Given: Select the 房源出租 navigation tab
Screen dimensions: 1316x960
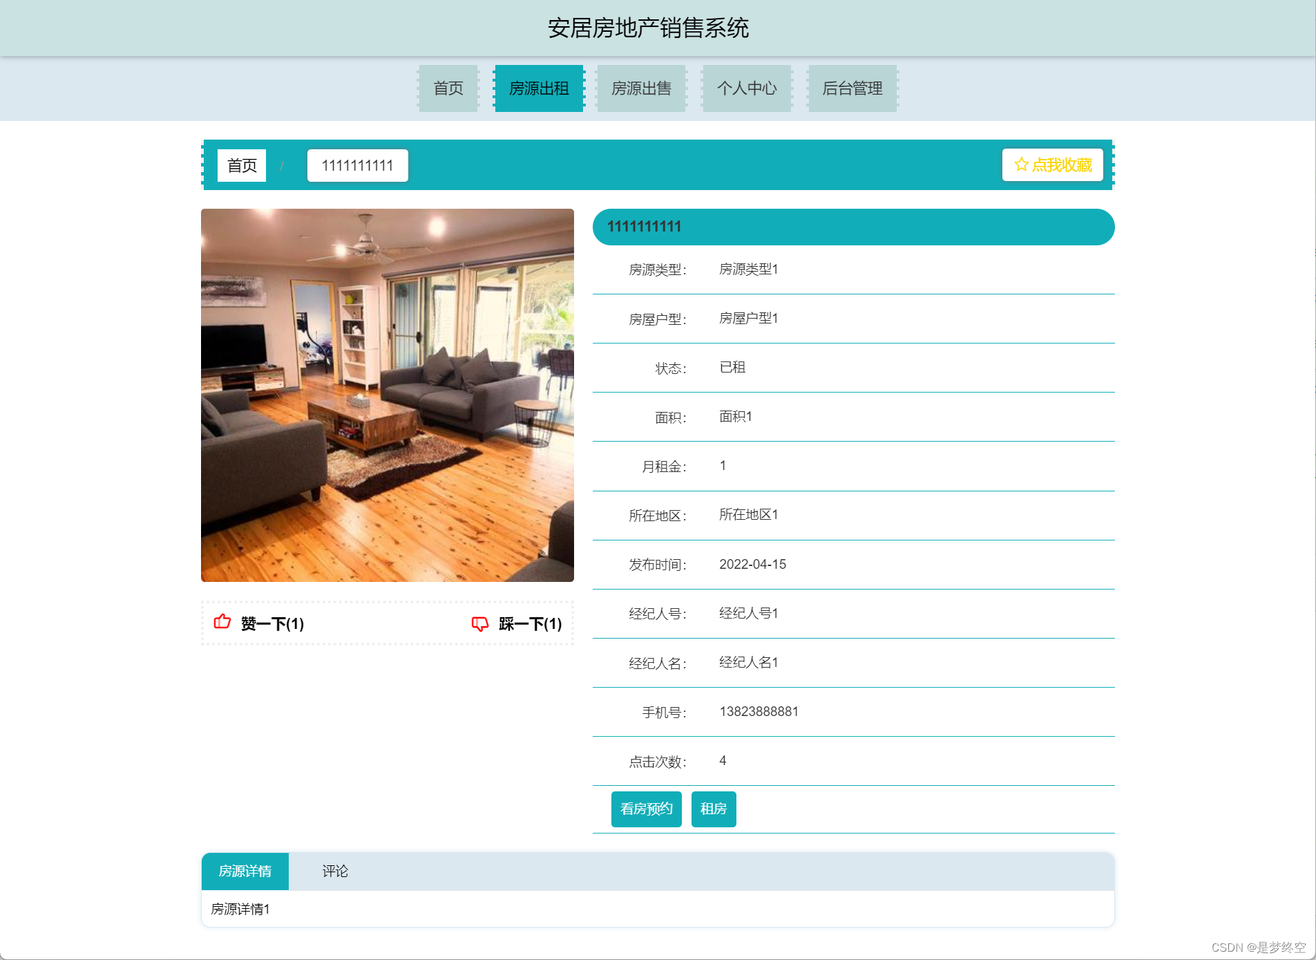Looking at the screenshot, I should pos(539,88).
